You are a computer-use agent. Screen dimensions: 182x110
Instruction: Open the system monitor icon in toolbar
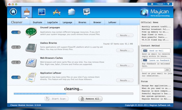42,12
